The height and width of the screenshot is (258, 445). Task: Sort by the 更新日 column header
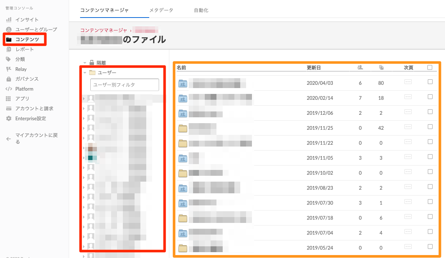tap(314, 68)
